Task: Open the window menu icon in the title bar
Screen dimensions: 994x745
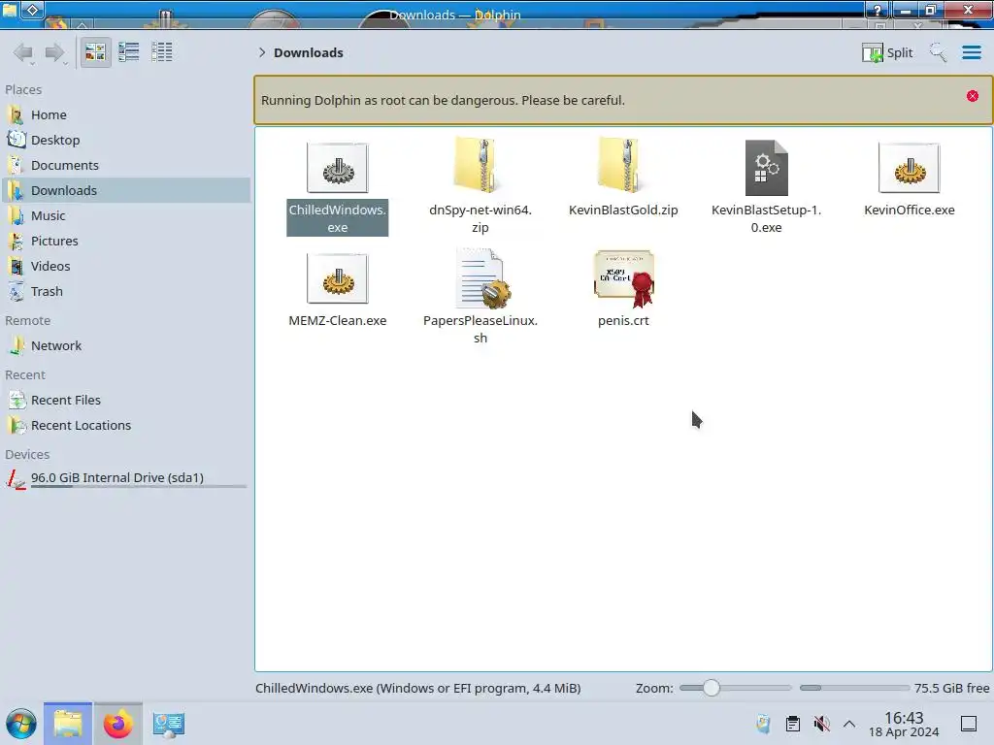Action: coord(10,10)
